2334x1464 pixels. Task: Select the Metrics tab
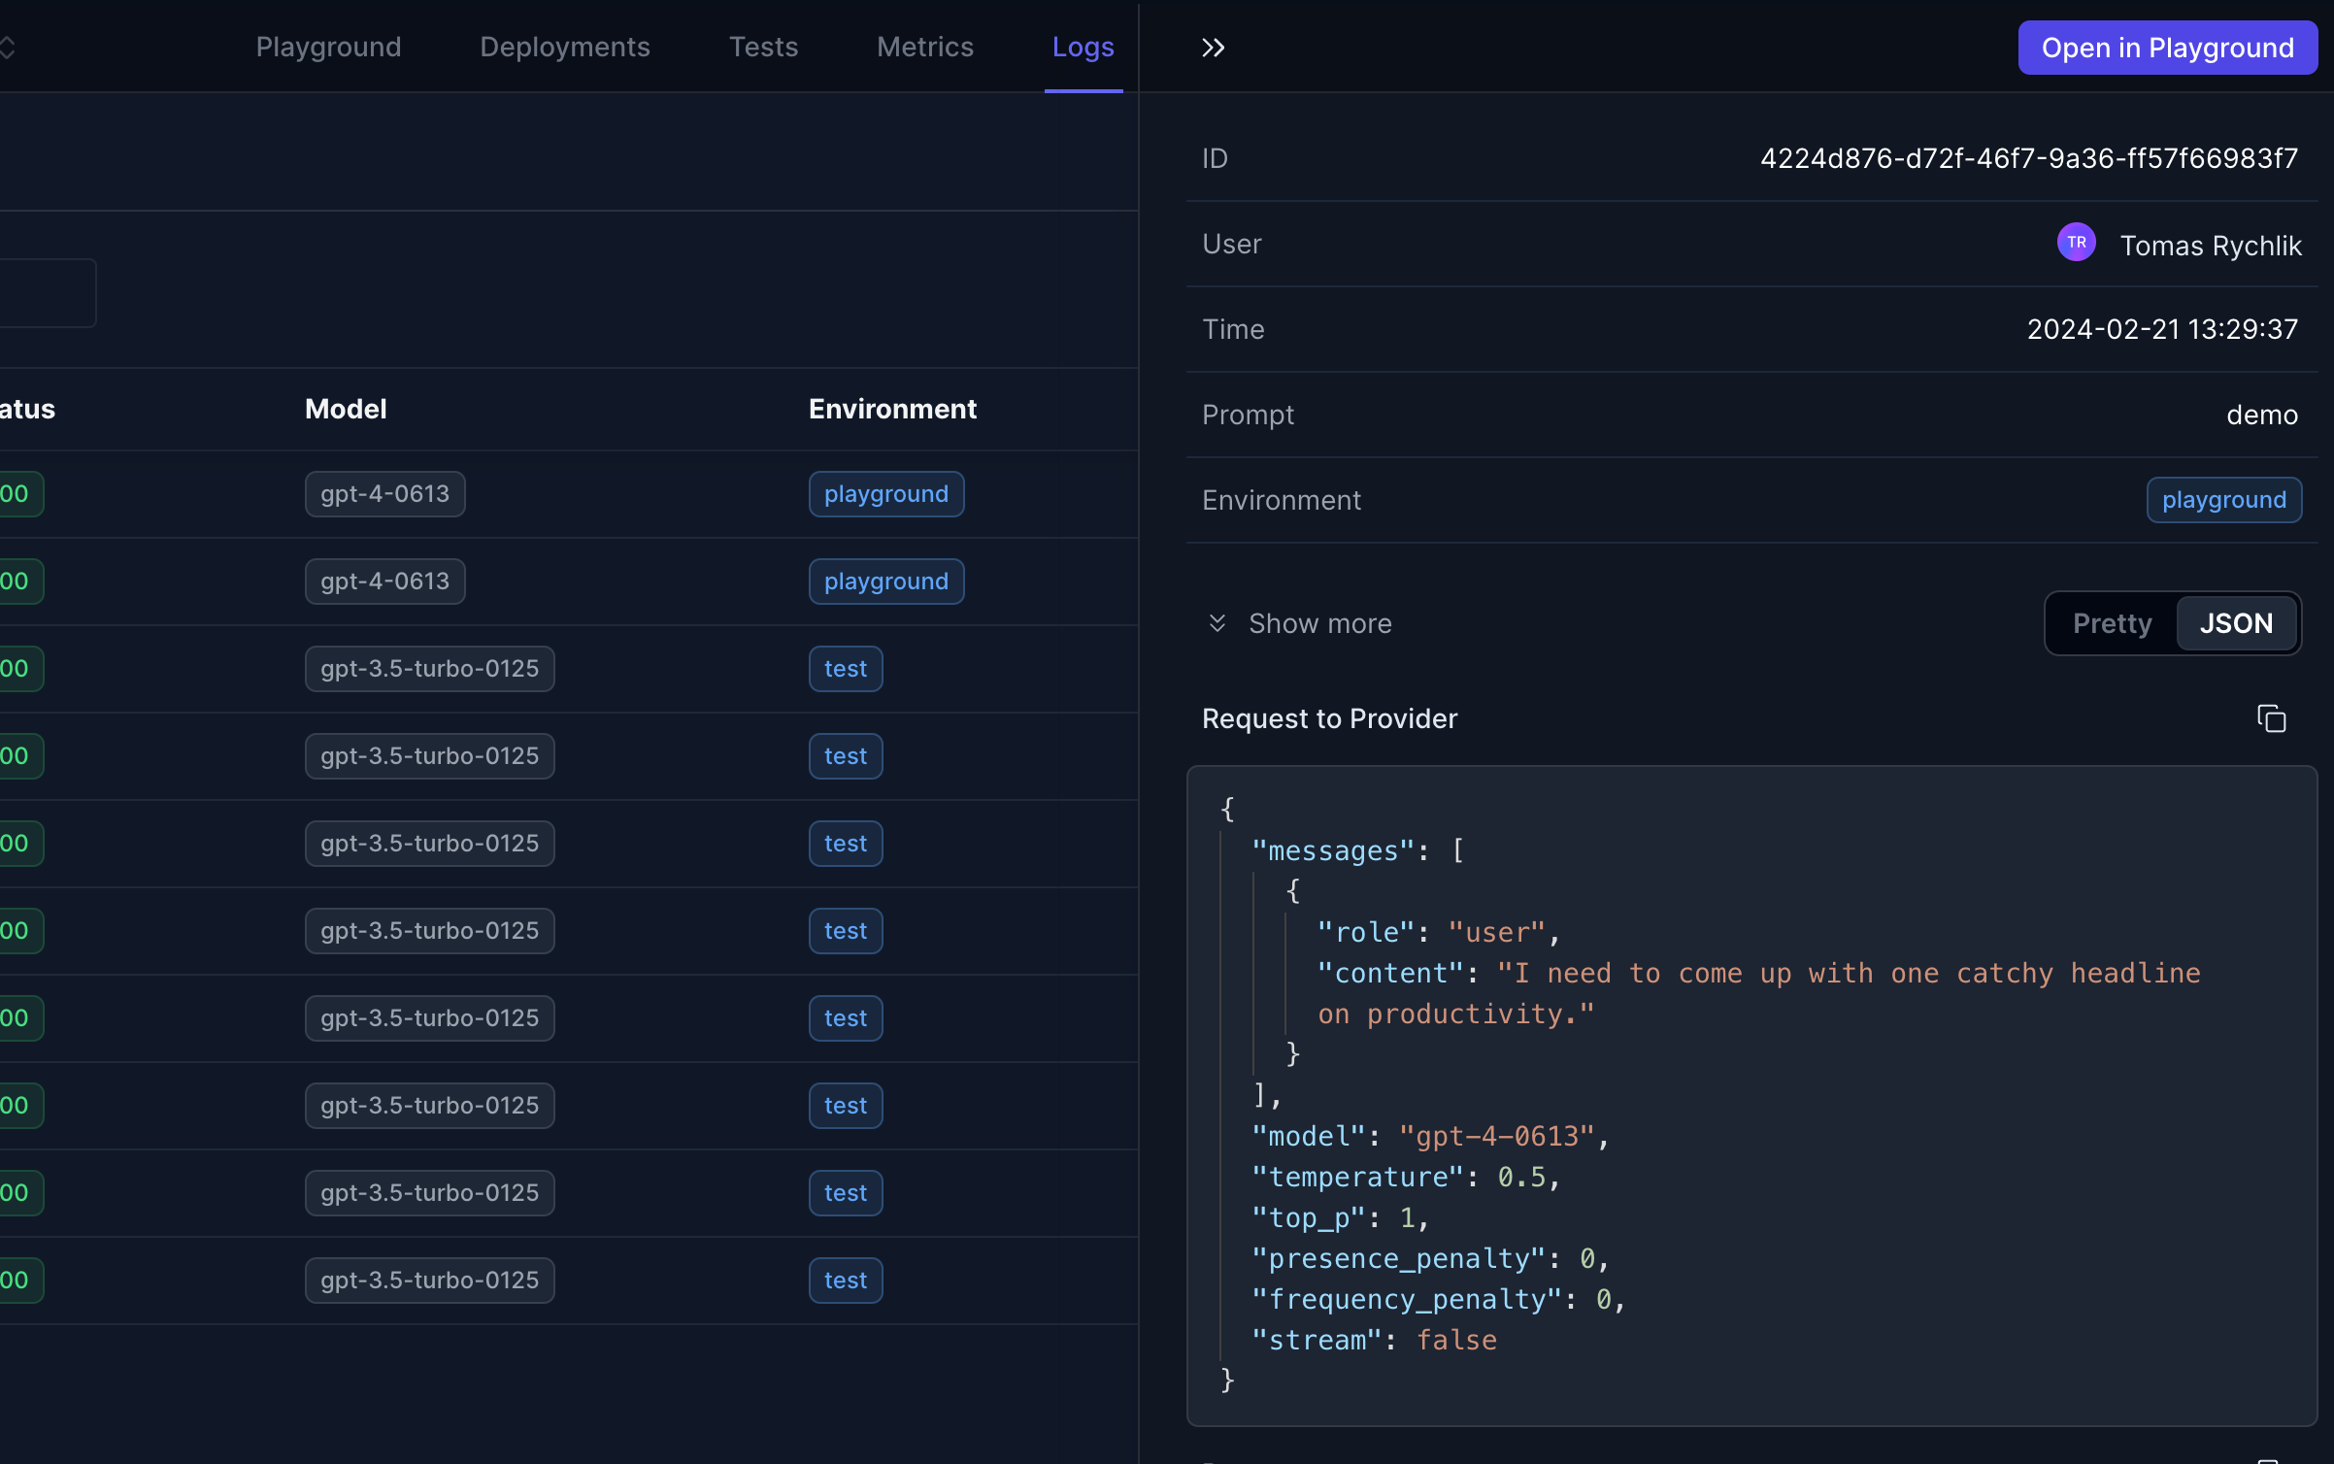[x=924, y=47]
